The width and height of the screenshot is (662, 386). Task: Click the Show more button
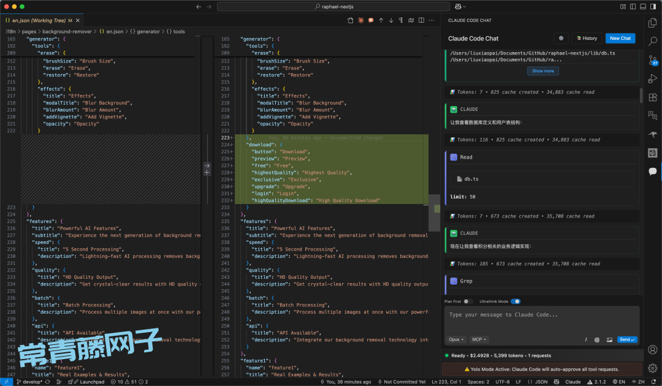543,71
